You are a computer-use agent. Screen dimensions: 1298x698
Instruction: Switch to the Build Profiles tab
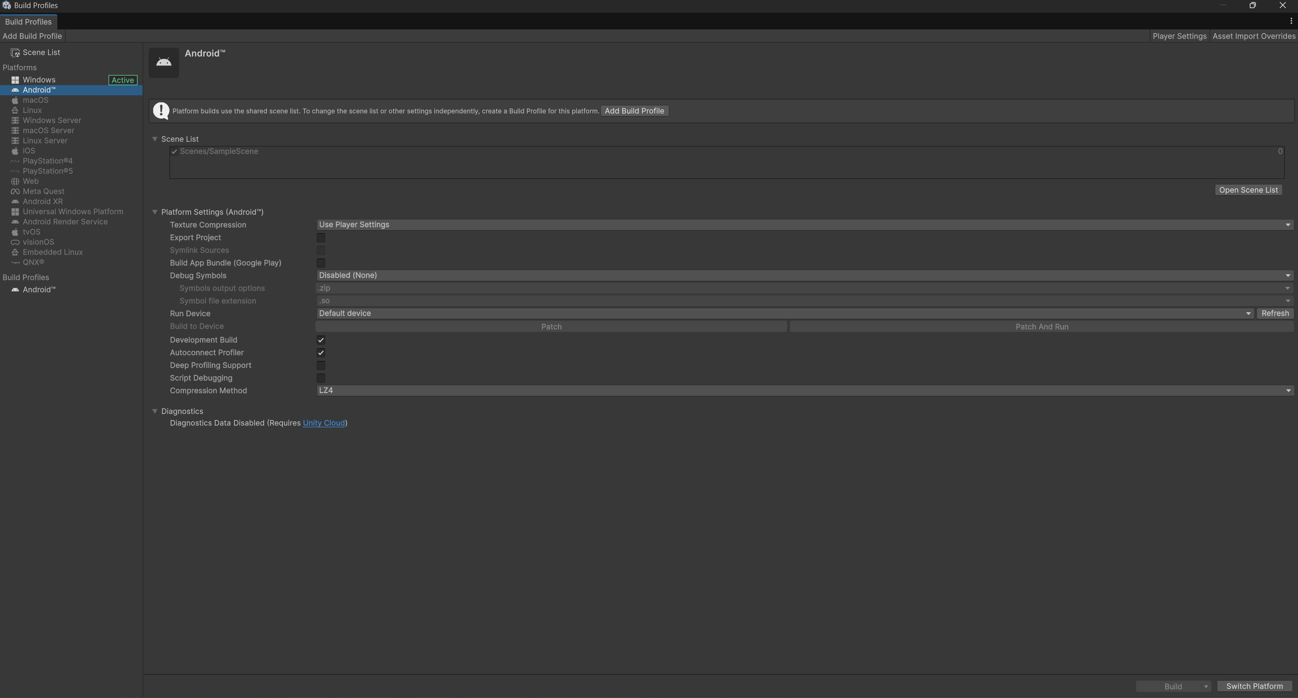coord(28,22)
